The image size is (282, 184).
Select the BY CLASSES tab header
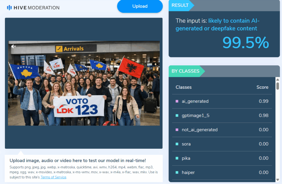click(186, 71)
